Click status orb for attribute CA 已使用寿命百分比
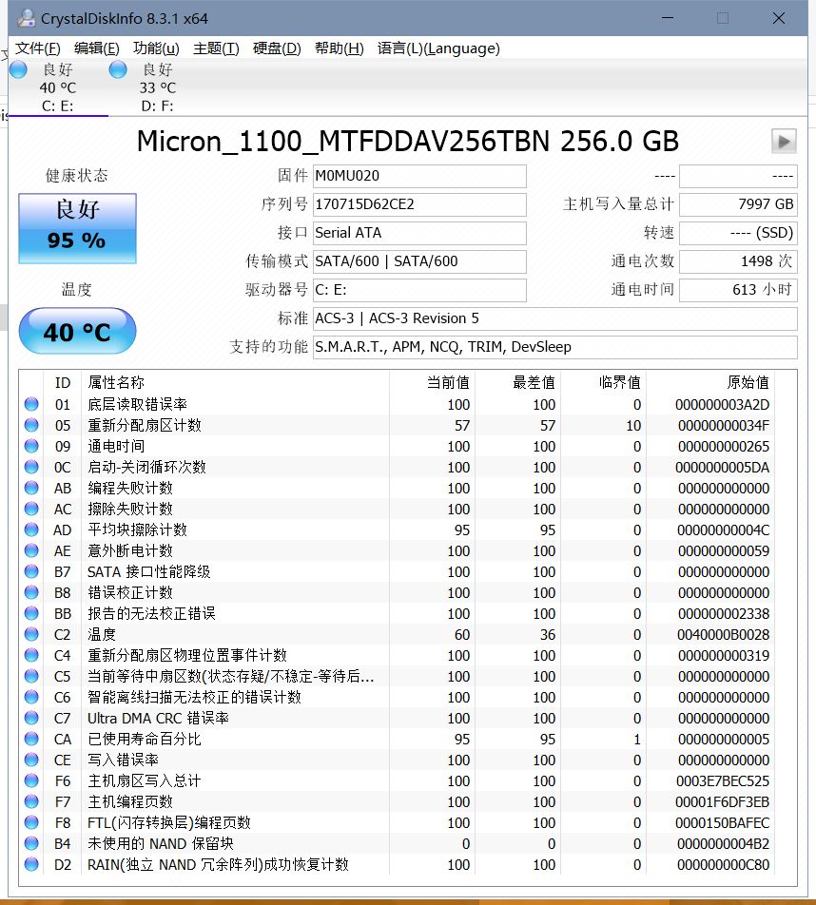Screen dimensions: 816x905 tap(31, 739)
